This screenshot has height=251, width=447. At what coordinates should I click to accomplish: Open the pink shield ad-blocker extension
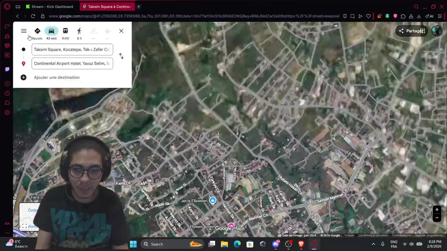(x=395, y=16)
